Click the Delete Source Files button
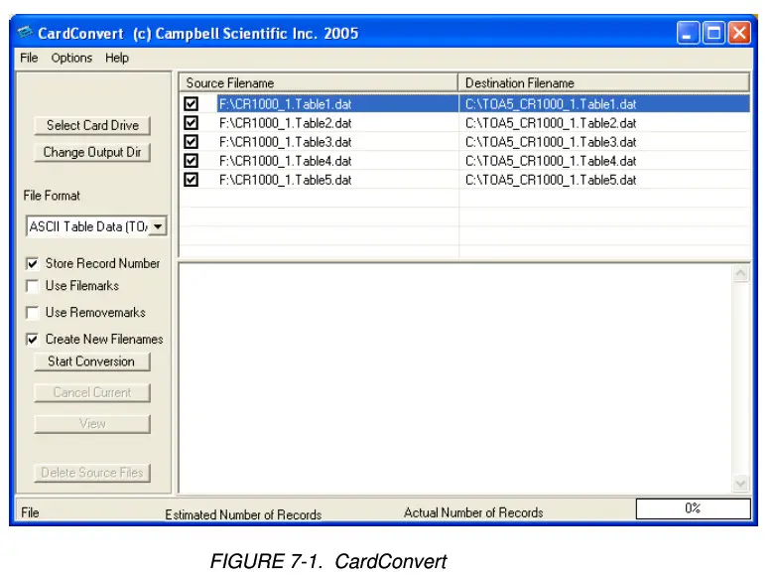Viewport: 776px width, 576px height. point(92,473)
